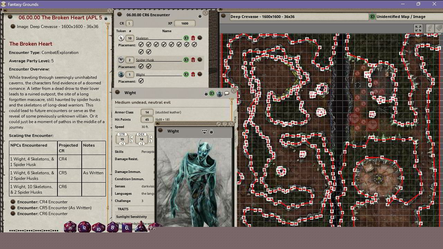The height and width of the screenshot is (249, 443).
Task: Click the Wight row red helmet faction icon
Action: 193,74
